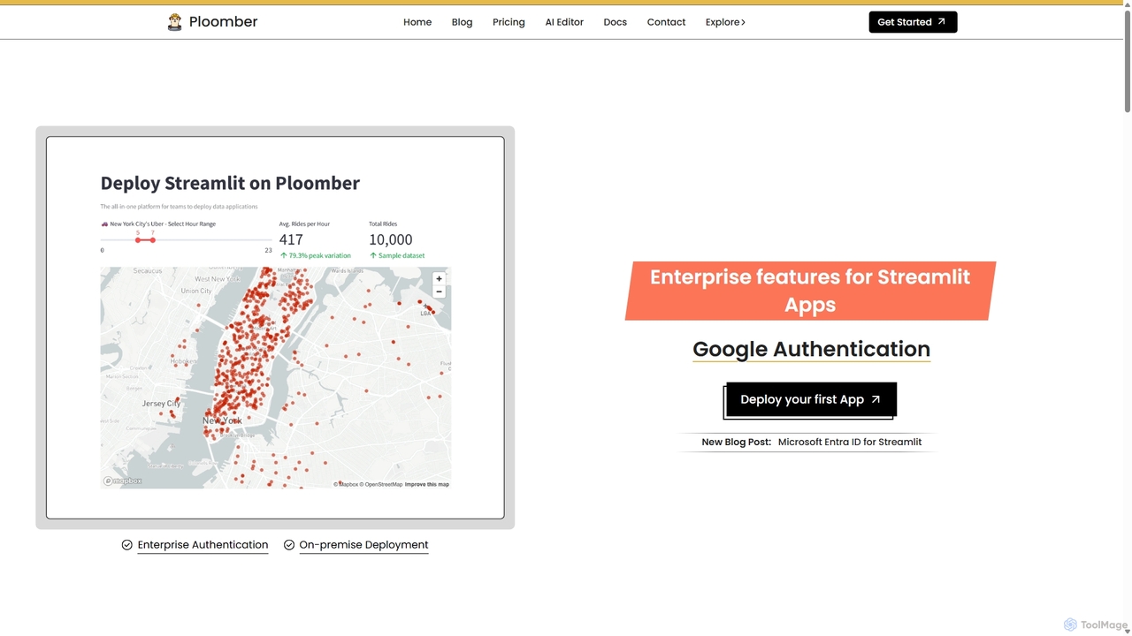Click the On-premise Deployment link
Viewport: 1132px width, 636px height.
point(363,545)
